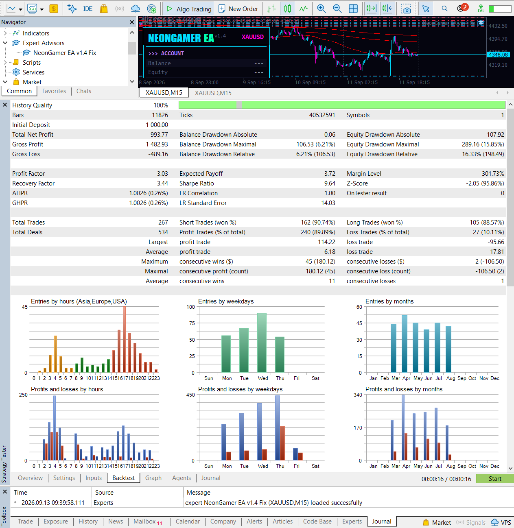Select the second XAUUSD,M15 chart tab

(213, 93)
